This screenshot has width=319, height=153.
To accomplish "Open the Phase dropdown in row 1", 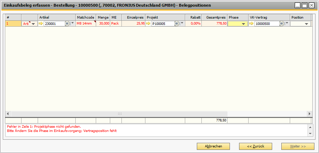I will tap(243, 24).
